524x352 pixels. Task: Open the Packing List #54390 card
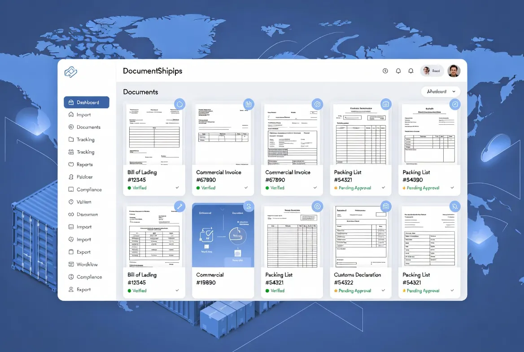click(429, 148)
